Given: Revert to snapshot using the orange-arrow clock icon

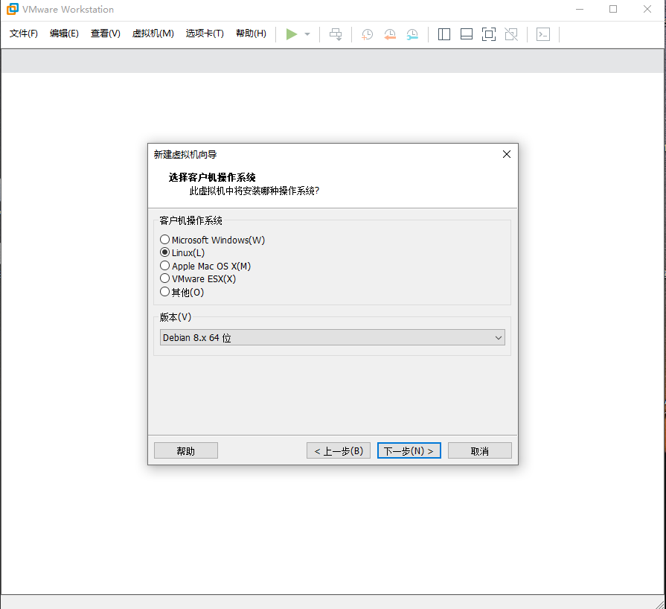Looking at the screenshot, I should 389,34.
